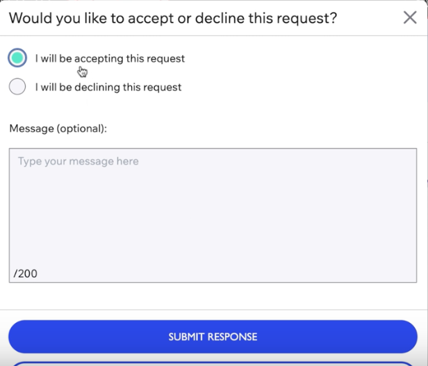
Task: Click the word 'declining' in the second option
Action: click(x=97, y=87)
